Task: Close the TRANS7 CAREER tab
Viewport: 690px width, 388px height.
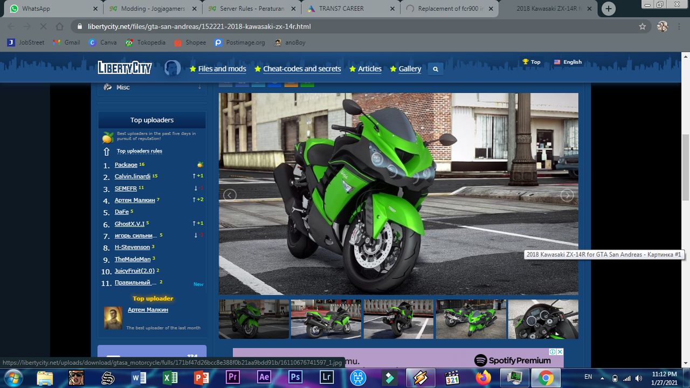Action: pos(393,9)
